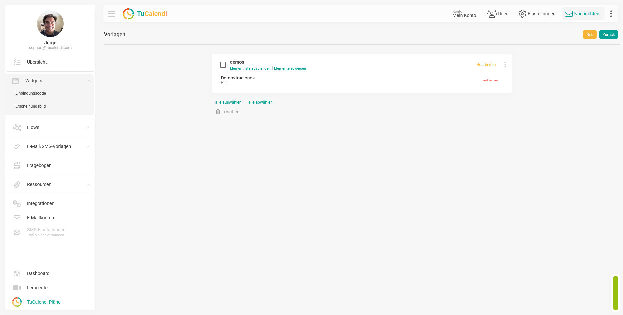Viewport: 623px width, 315px height.
Task: Expand the Flows section chevron
Action: click(87, 128)
